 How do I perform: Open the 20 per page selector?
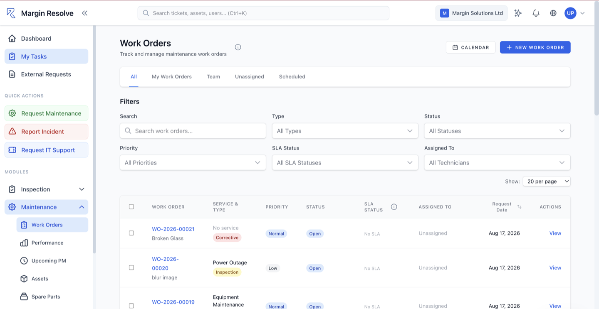pyautogui.click(x=547, y=181)
